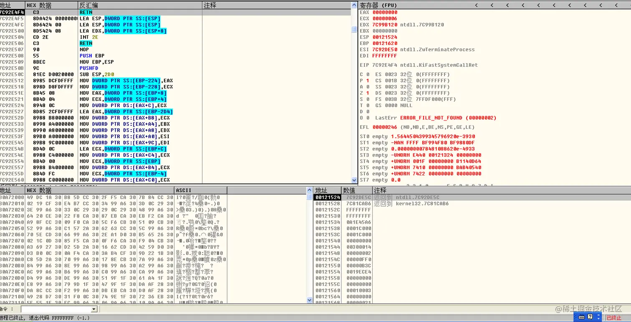The height and width of the screenshot is (322, 631).
Task: Click the hex dump pane scroll-down arrow
Action: coord(310,300)
